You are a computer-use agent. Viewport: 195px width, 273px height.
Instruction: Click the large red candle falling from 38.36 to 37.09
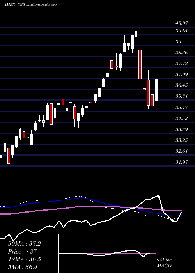140,64
